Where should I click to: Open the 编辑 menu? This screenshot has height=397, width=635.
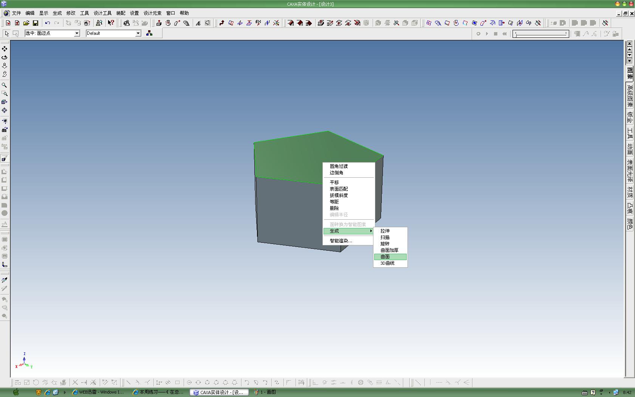[x=30, y=13]
